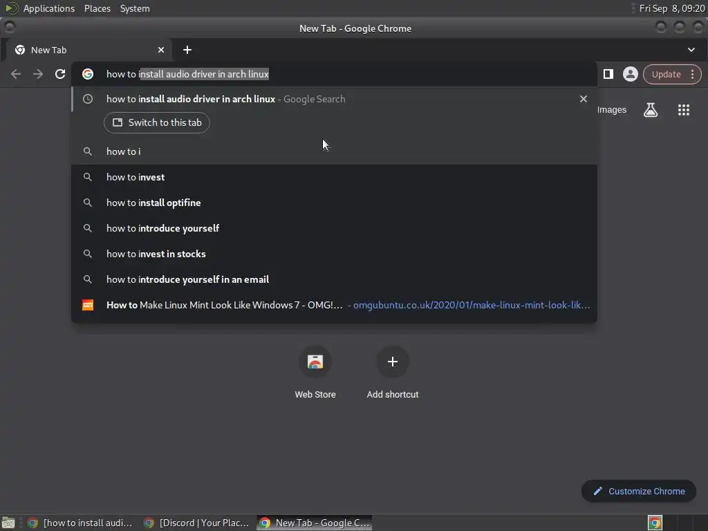Pick 'how to invest in stocks' suggestion

tap(334, 254)
